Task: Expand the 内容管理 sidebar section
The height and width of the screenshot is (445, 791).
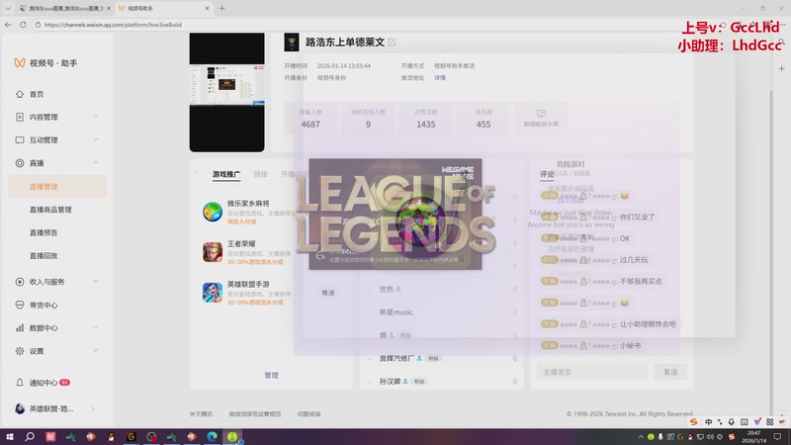Action: [56, 117]
